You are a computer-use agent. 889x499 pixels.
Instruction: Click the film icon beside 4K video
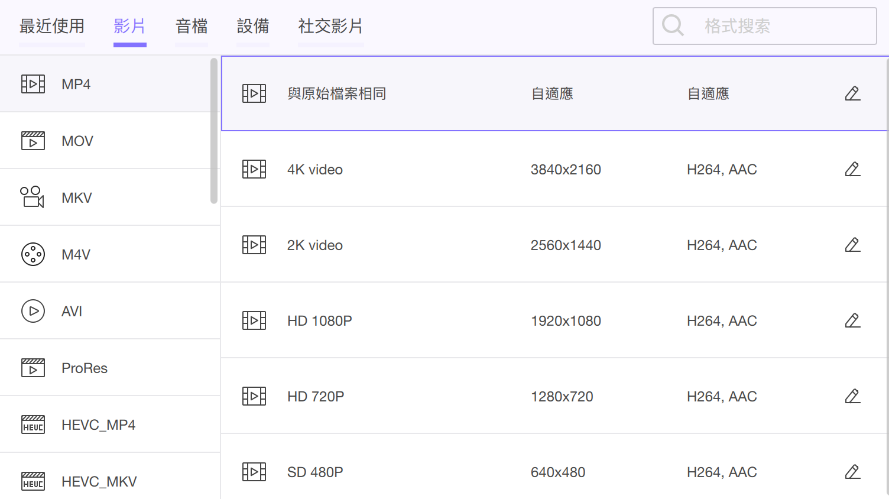pos(254,169)
